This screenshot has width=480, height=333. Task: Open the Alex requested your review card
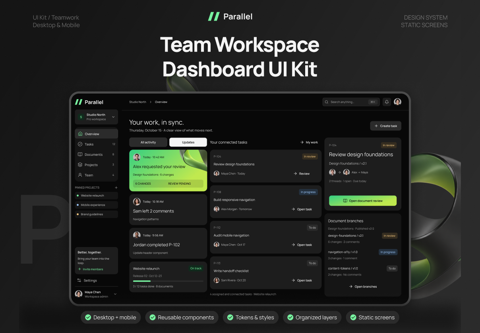coord(168,170)
